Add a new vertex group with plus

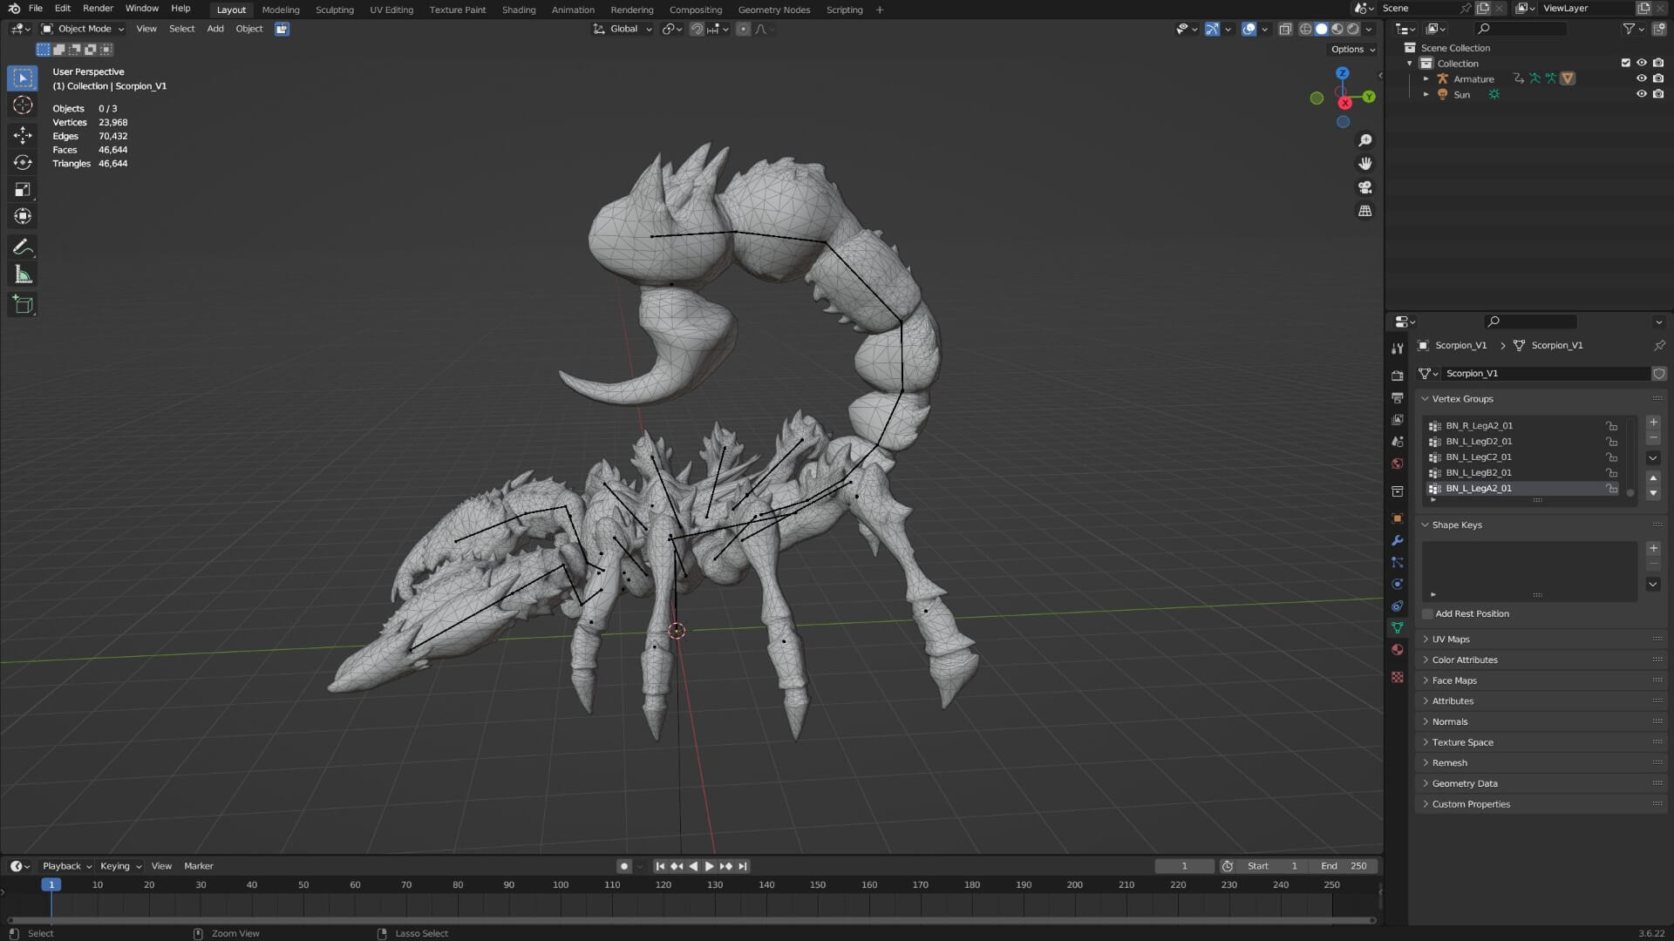pos(1653,423)
